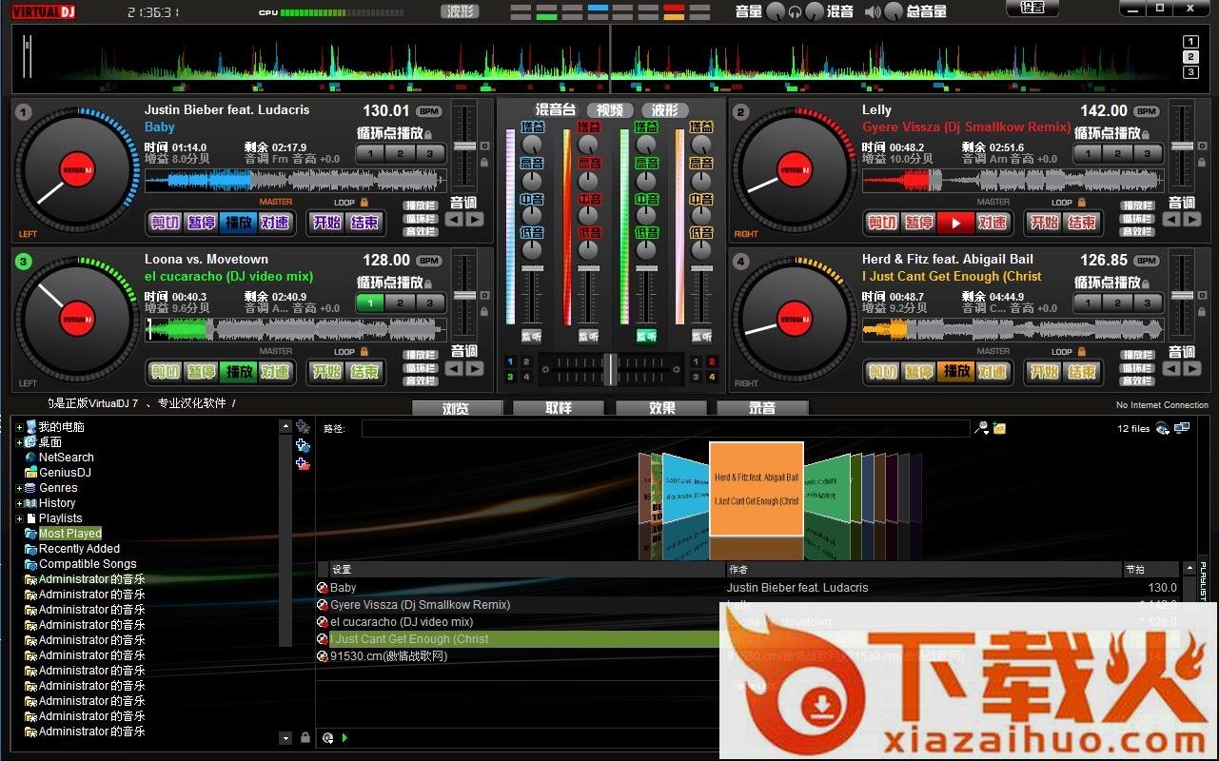Image resolution: width=1219 pixels, height=761 pixels.
Task: Click deck 1 key up arrow under 音调
Action: tap(474, 220)
